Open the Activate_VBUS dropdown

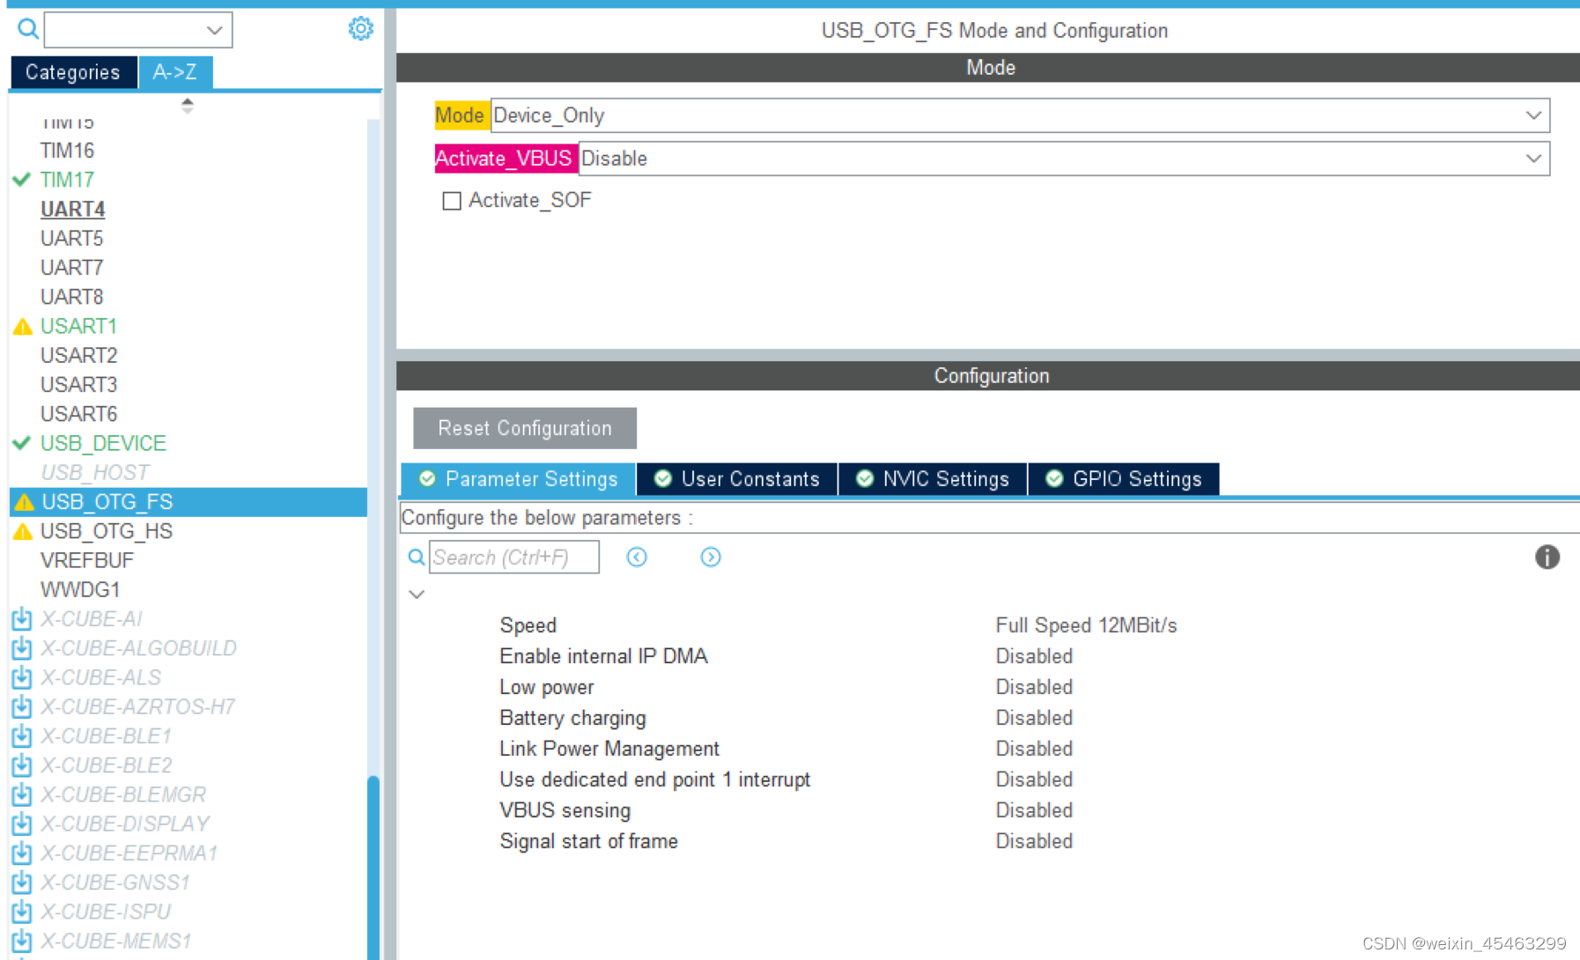(x=1533, y=159)
